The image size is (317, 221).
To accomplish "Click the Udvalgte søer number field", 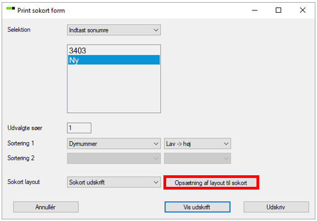I will [x=79, y=128].
